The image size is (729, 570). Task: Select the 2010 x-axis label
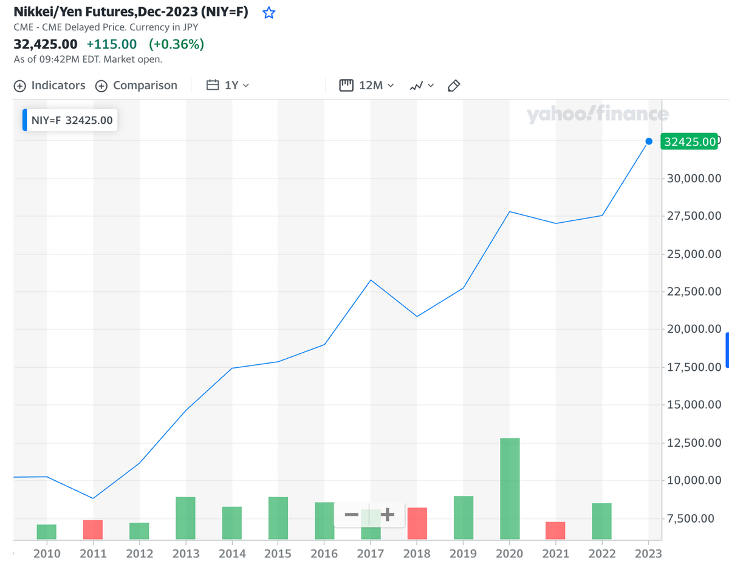(47, 554)
